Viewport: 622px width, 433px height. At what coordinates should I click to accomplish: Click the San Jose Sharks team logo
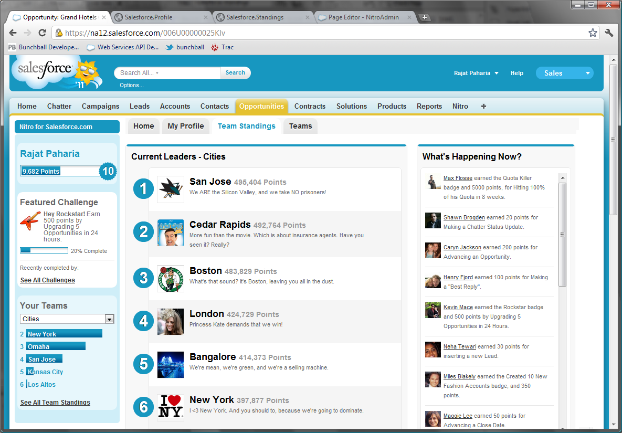[x=171, y=189]
